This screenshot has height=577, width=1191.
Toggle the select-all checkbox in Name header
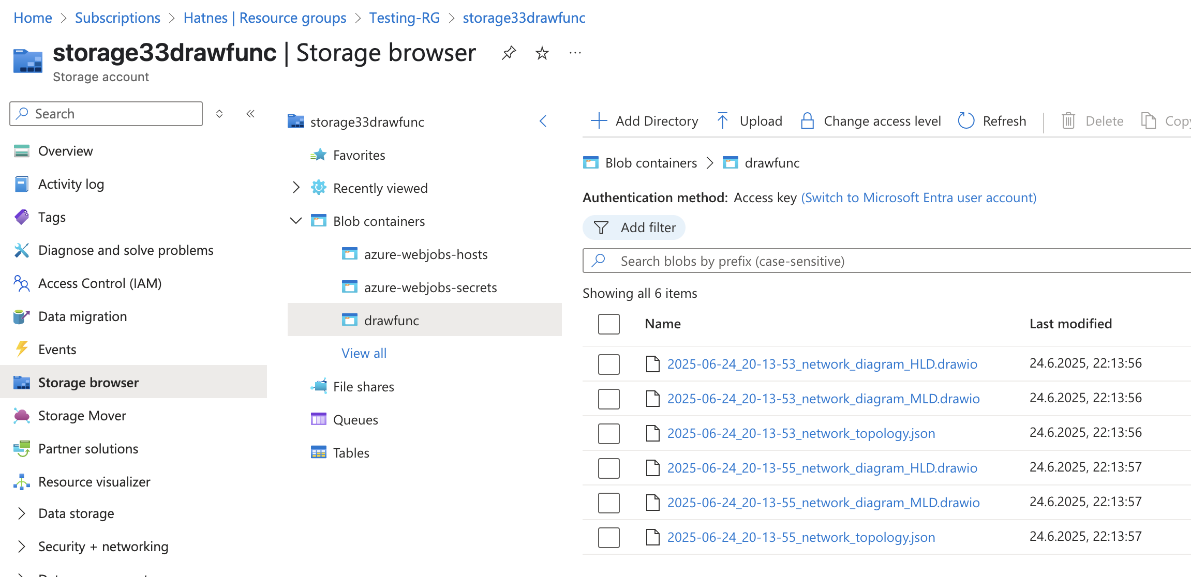(609, 324)
